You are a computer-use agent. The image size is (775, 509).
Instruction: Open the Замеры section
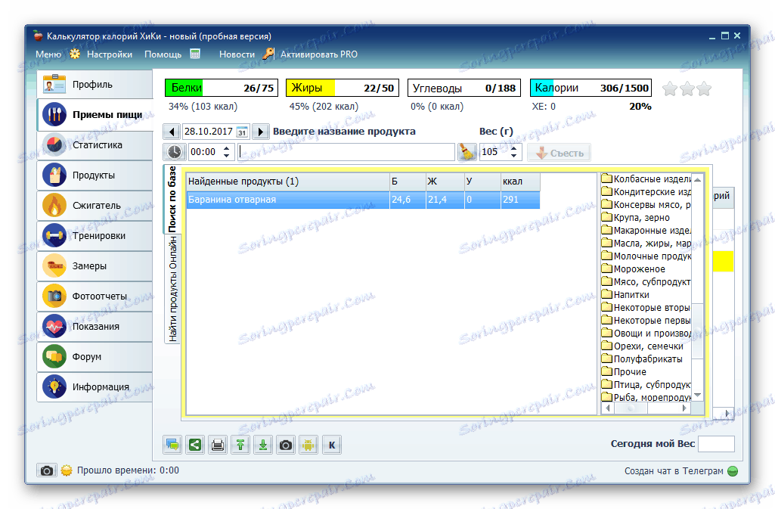(x=95, y=266)
